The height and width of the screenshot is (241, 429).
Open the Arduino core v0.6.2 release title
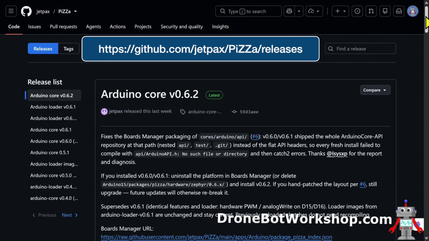[x=150, y=94]
